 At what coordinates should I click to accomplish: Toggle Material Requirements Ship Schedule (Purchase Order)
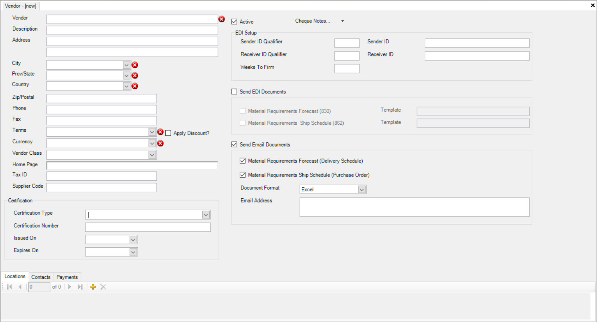pos(242,175)
